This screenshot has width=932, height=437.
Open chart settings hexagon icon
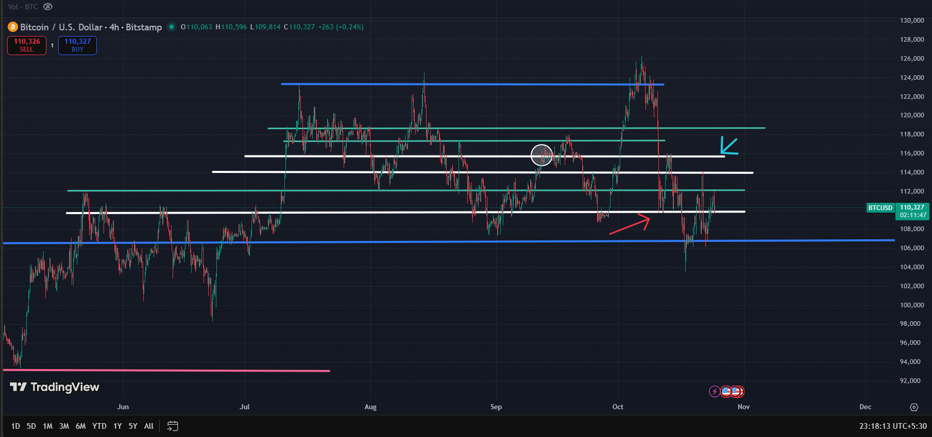coord(914,407)
